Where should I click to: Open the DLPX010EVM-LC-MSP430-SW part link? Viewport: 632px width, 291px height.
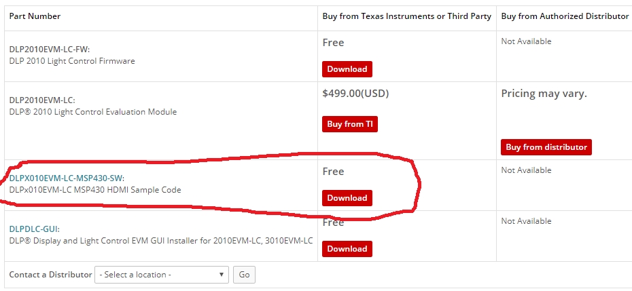pos(67,178)
